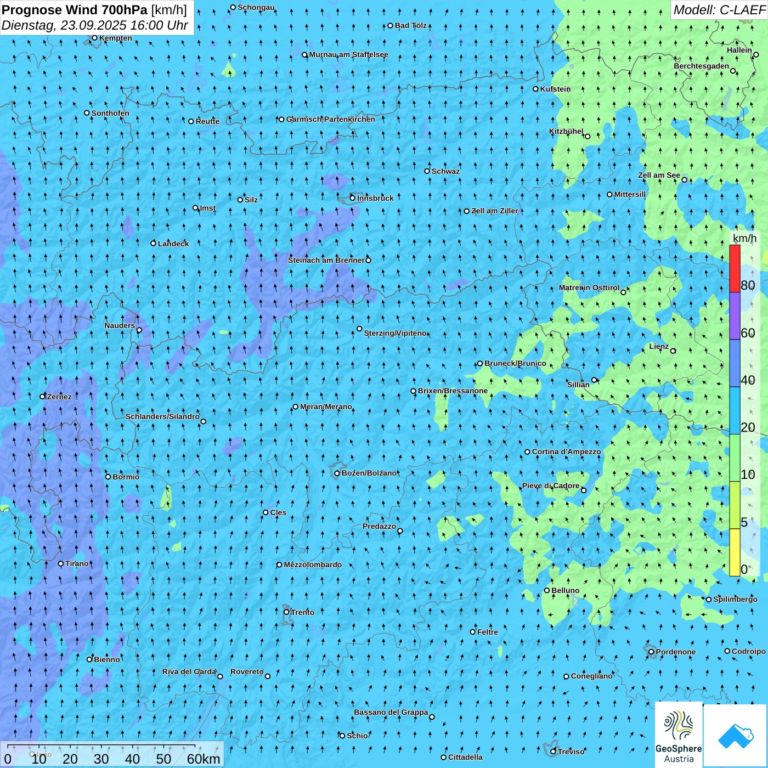Click the 'km/h' legend heading
This screenshot has height=768, width=768.
(x=745, y=238)
